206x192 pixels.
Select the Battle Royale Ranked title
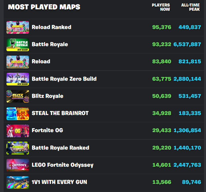tap(60, 148)
